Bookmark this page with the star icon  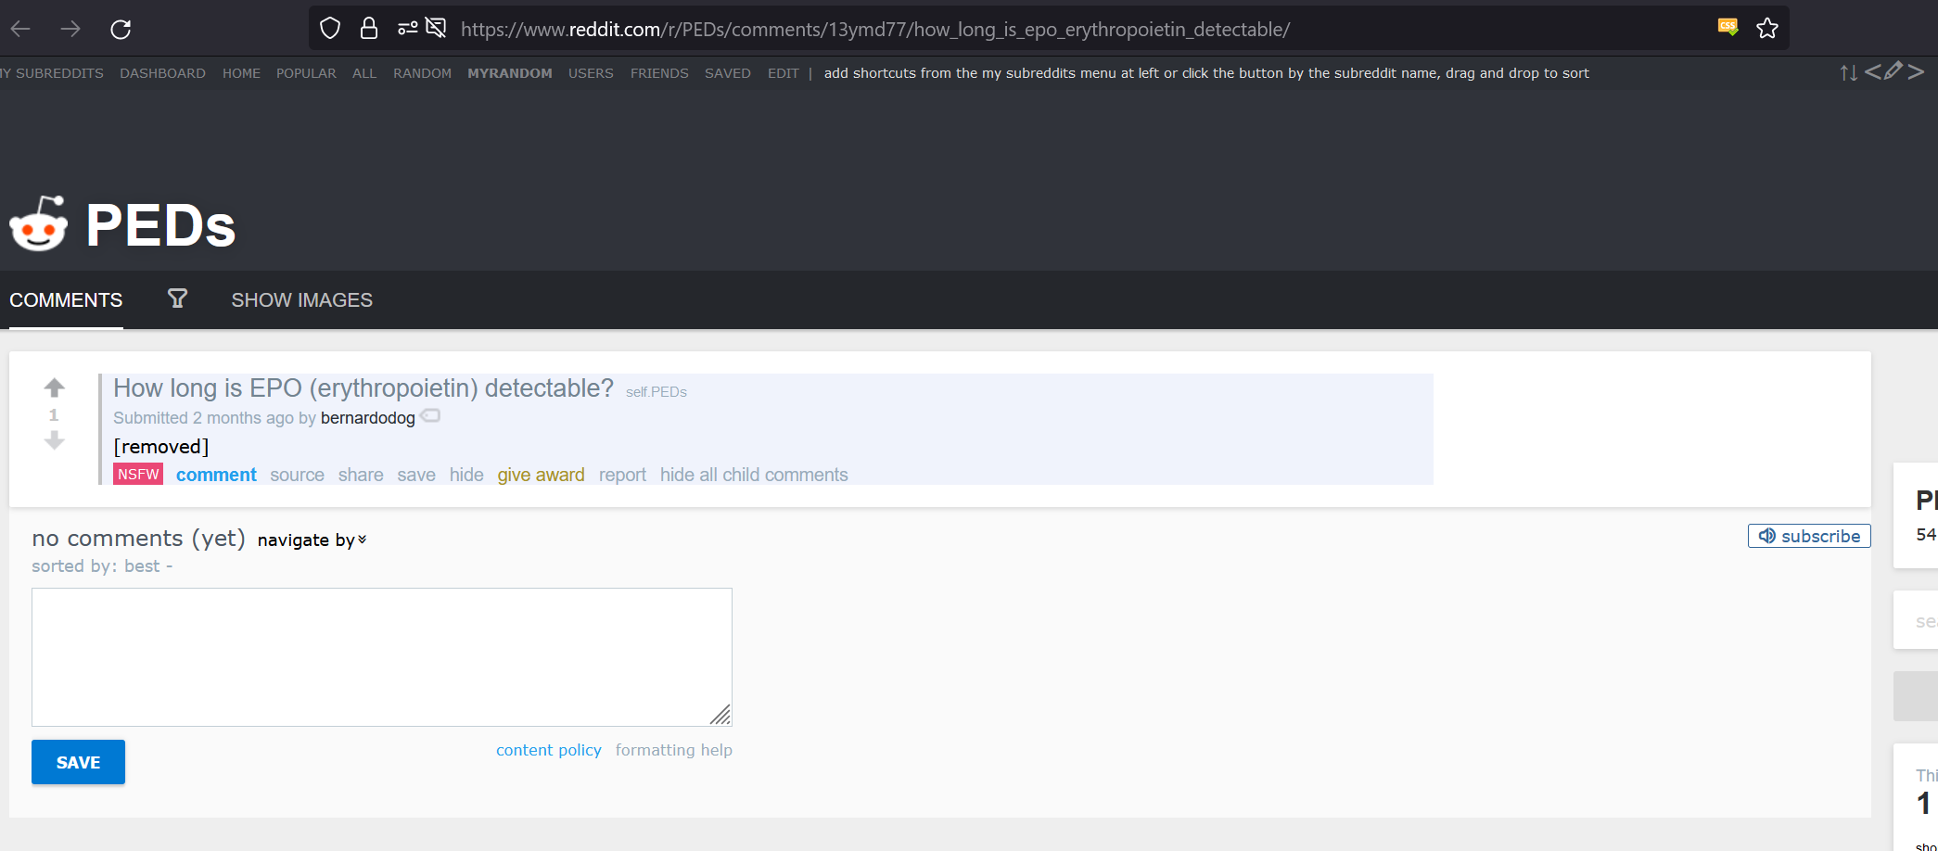[x=1766, y=29]
